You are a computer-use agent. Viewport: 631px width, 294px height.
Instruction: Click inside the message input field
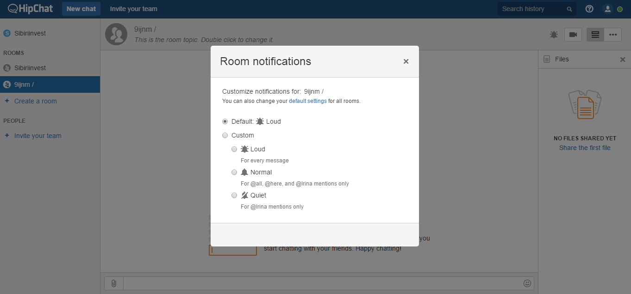(x=324, y=283)
